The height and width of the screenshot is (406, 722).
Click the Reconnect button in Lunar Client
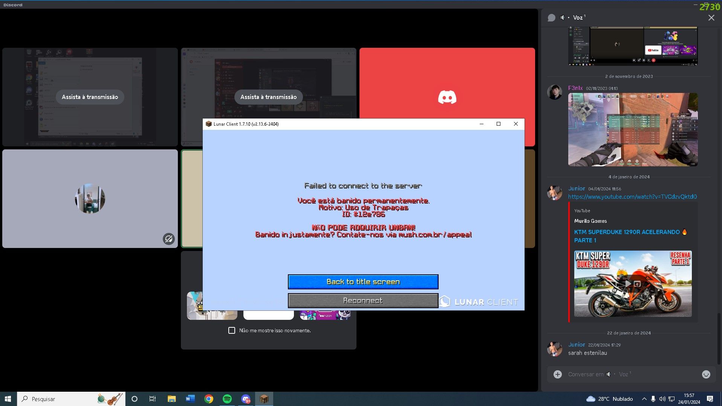click(363, 300)
